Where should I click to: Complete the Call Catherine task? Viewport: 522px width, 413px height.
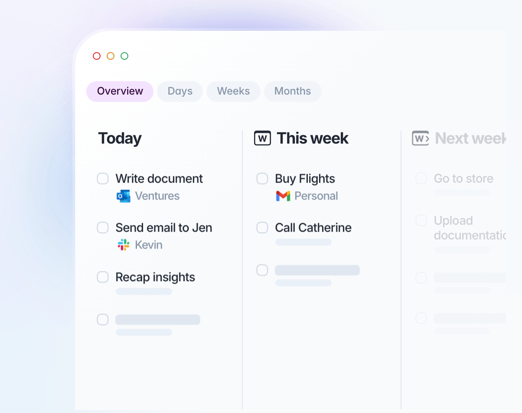coord(262,228)
